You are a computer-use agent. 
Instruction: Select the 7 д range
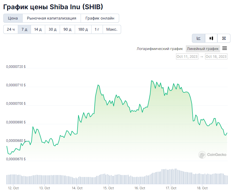25,29
